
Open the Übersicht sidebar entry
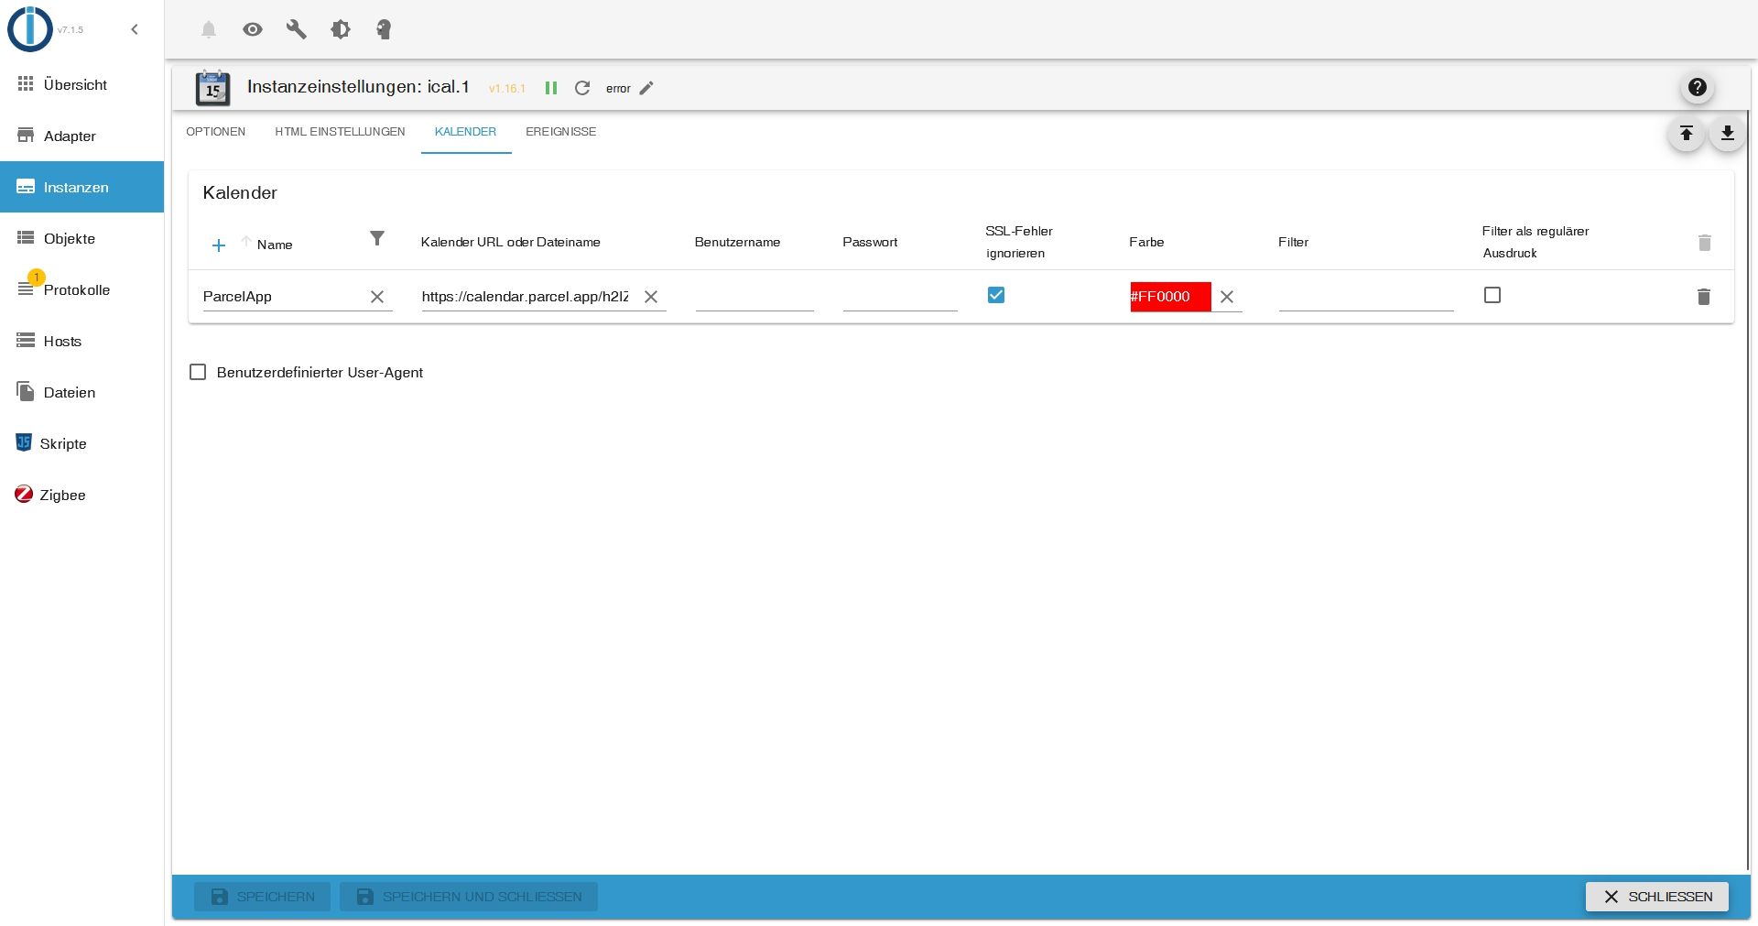[x=82, y=84]
